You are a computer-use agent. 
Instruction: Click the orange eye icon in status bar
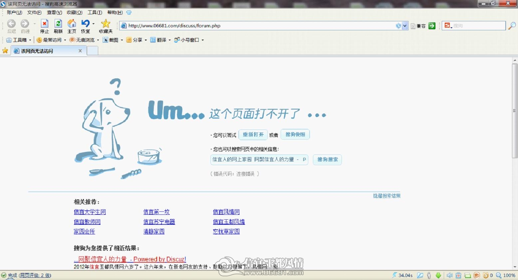[x=477, y=275]
